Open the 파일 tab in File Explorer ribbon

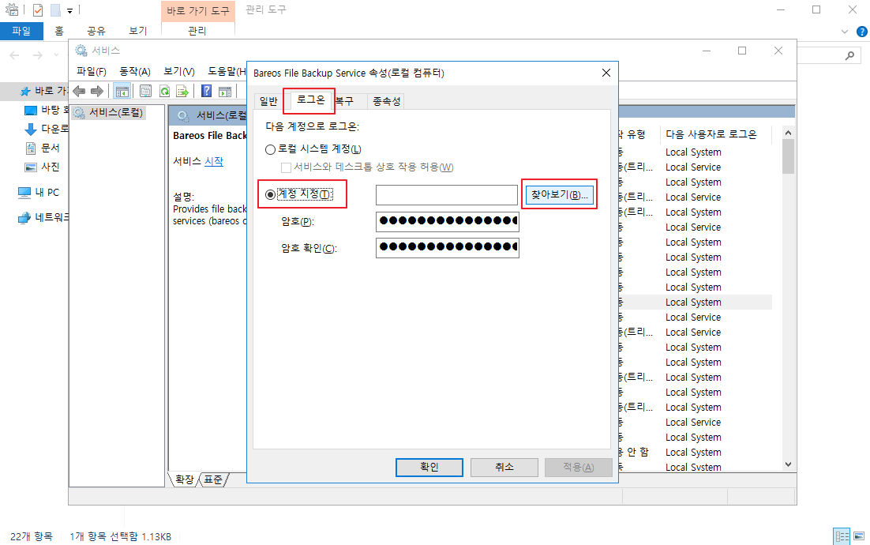[21, 31]
